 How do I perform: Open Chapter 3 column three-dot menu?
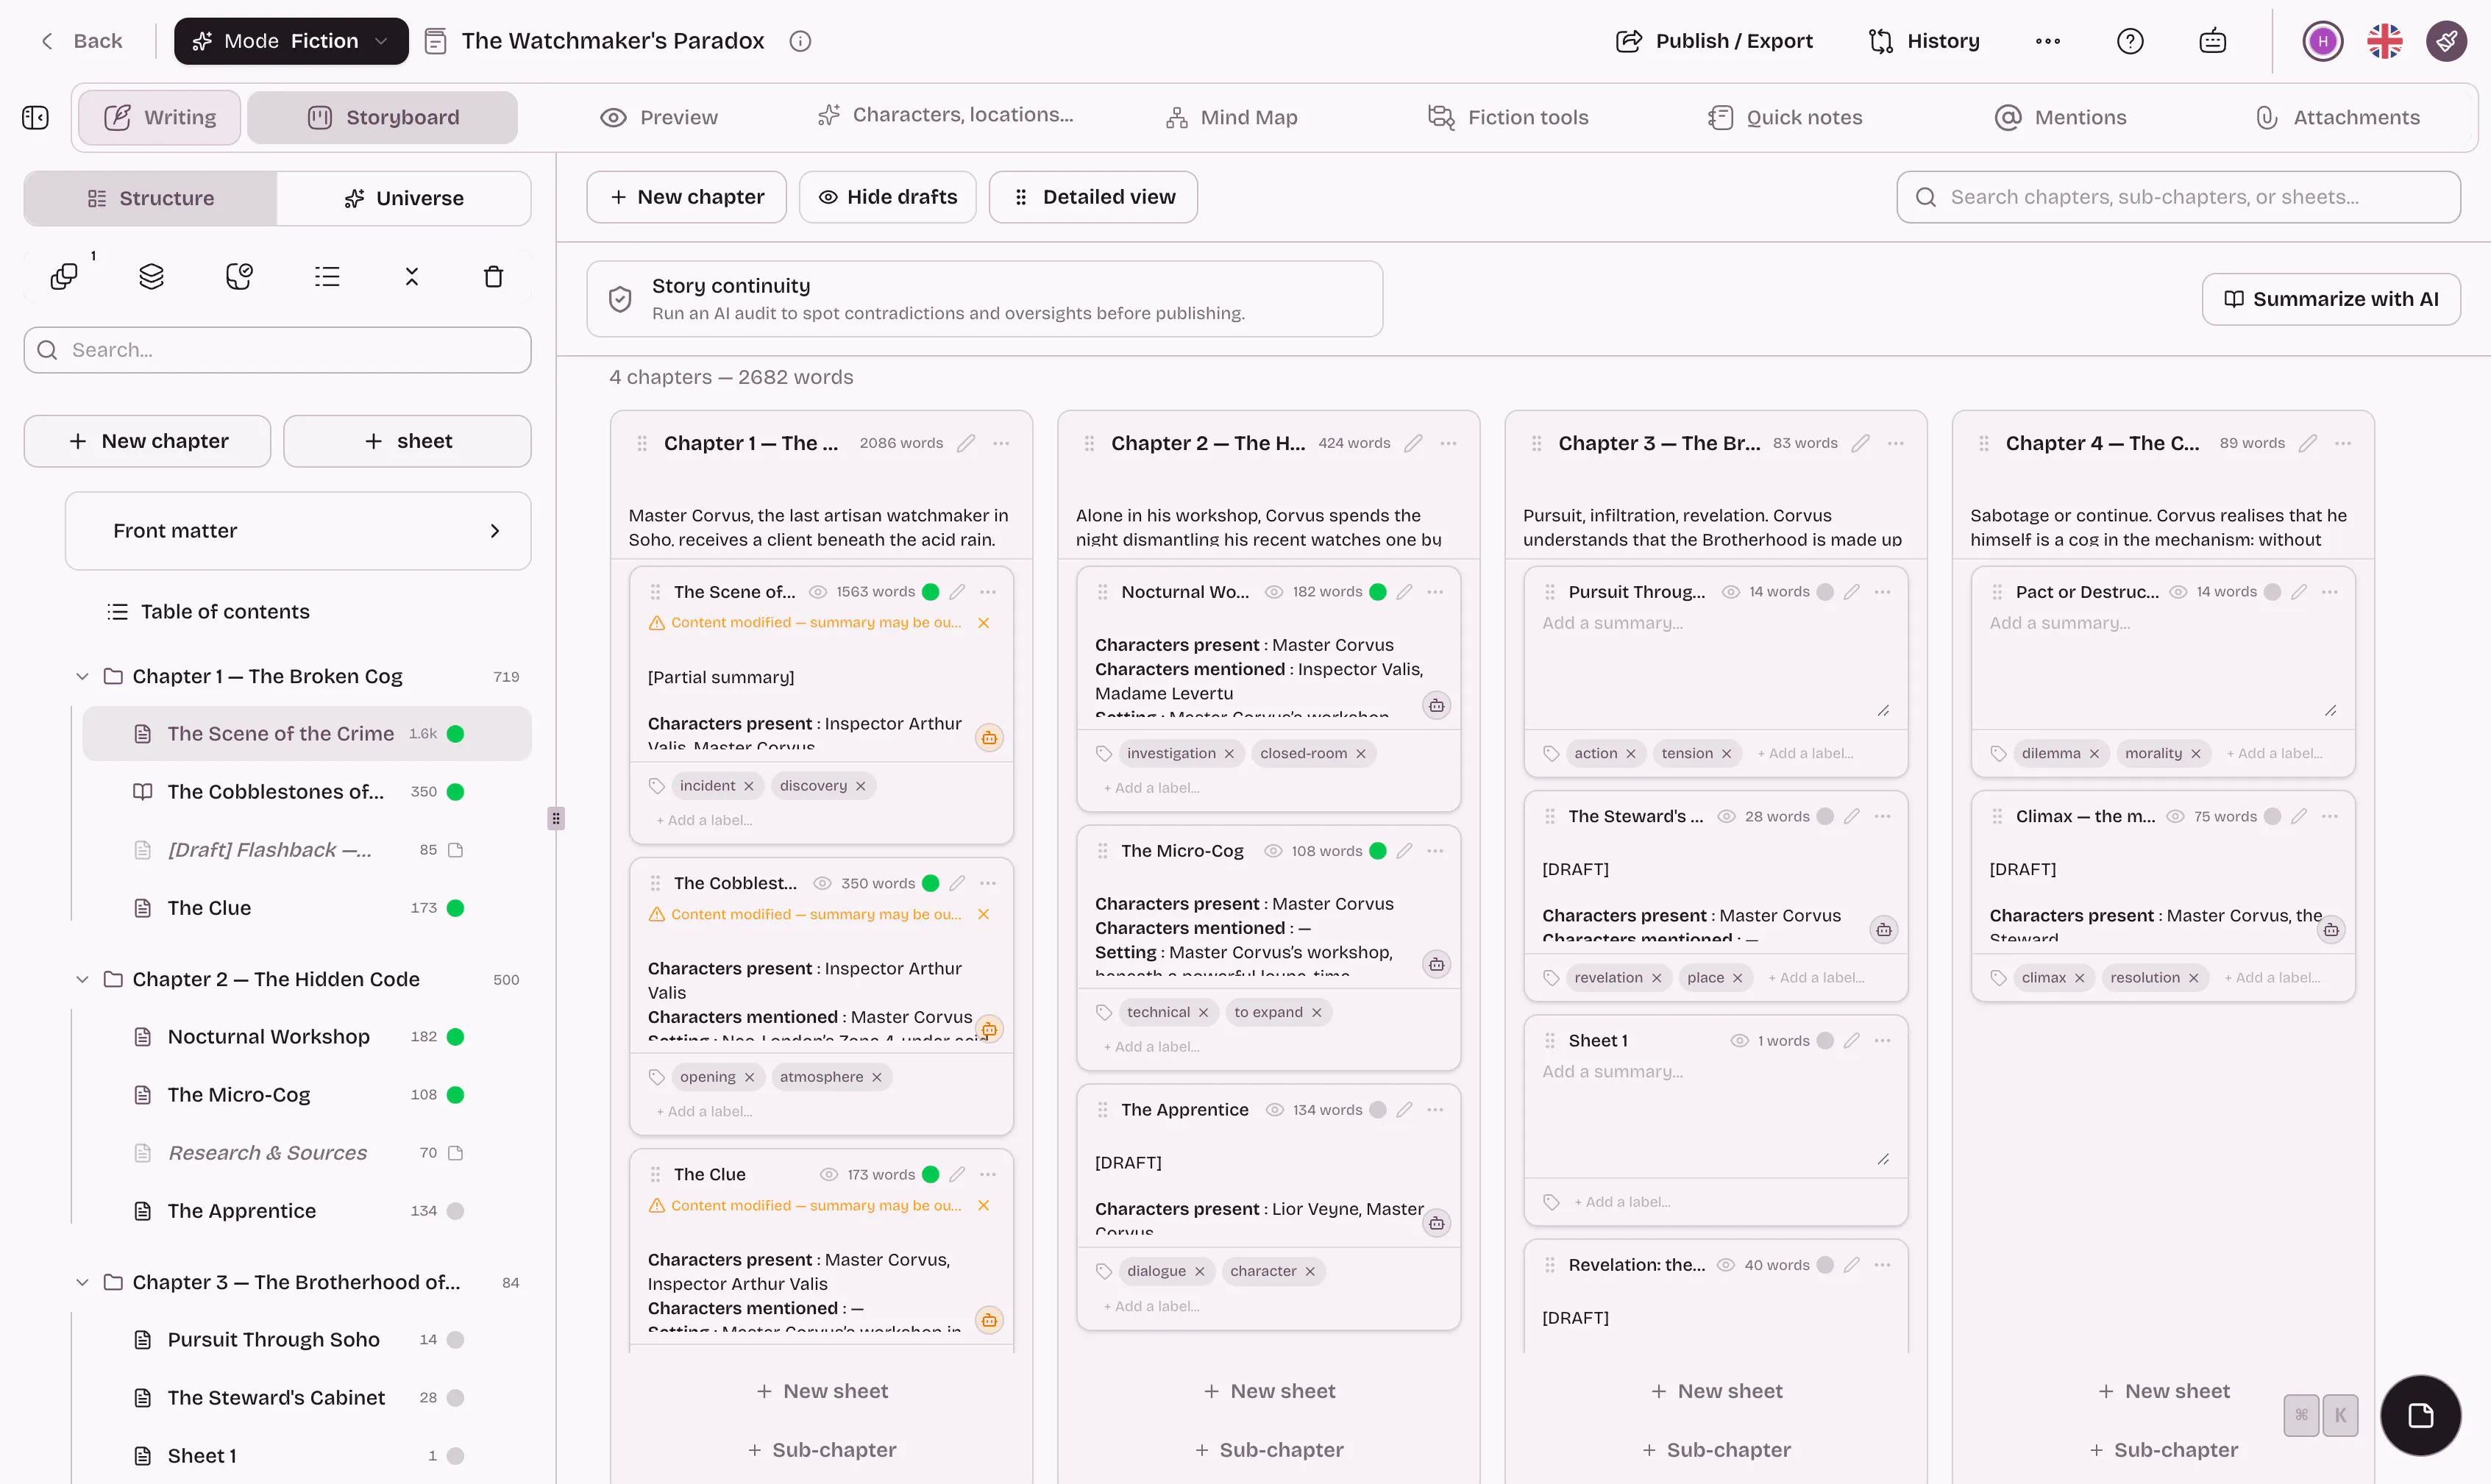(1895, 443)
